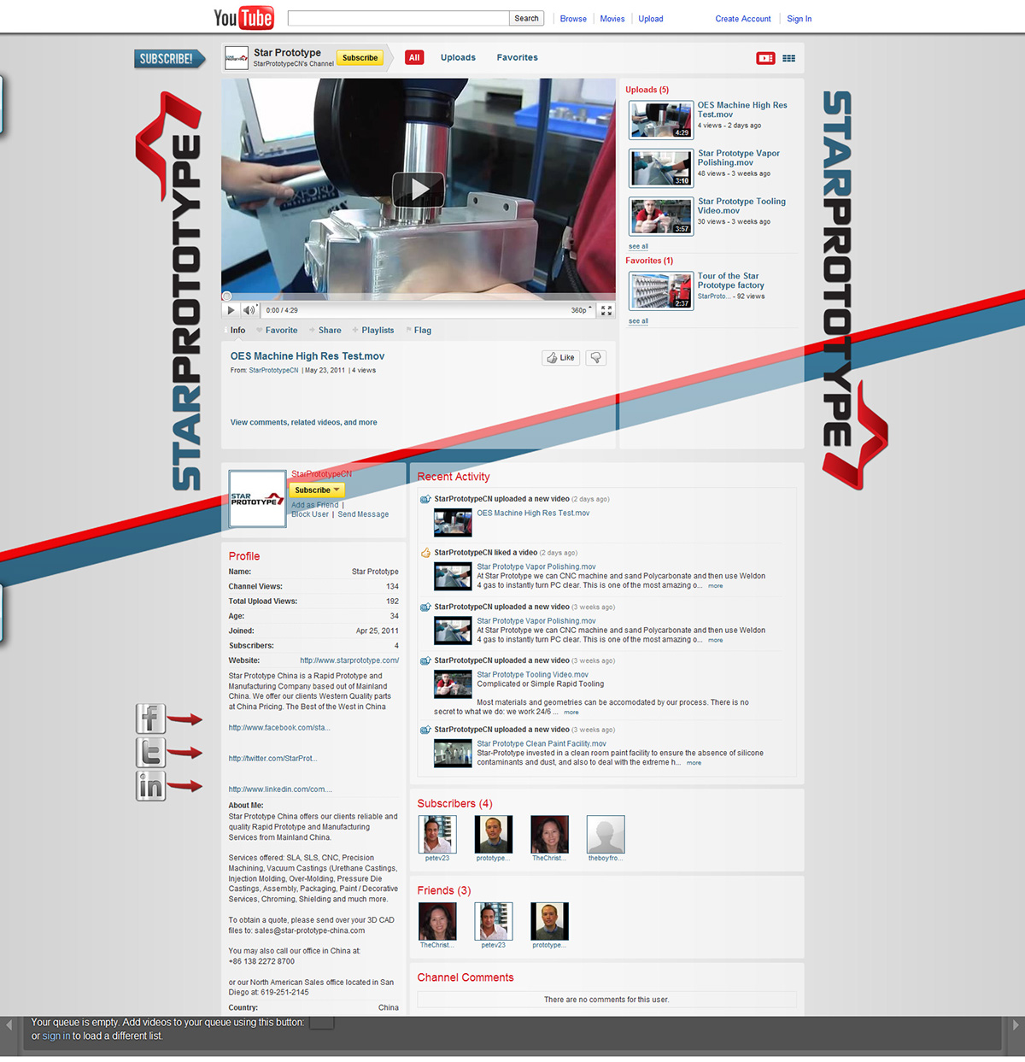
Task: Click the Search button
Action: coord(526,18)
